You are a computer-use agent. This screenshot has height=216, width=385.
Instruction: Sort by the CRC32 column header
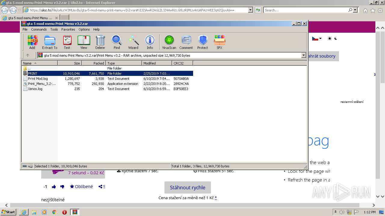[x=182, y=63]
